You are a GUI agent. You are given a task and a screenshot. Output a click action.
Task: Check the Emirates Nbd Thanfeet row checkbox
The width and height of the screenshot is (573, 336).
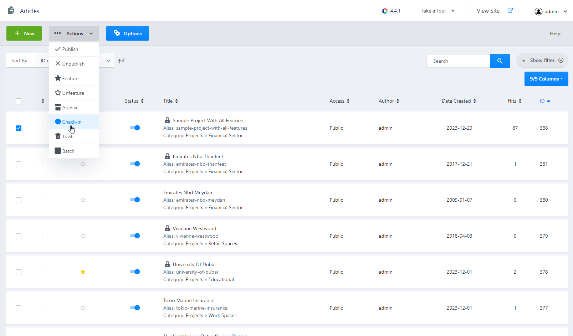[x=19, y=164]
